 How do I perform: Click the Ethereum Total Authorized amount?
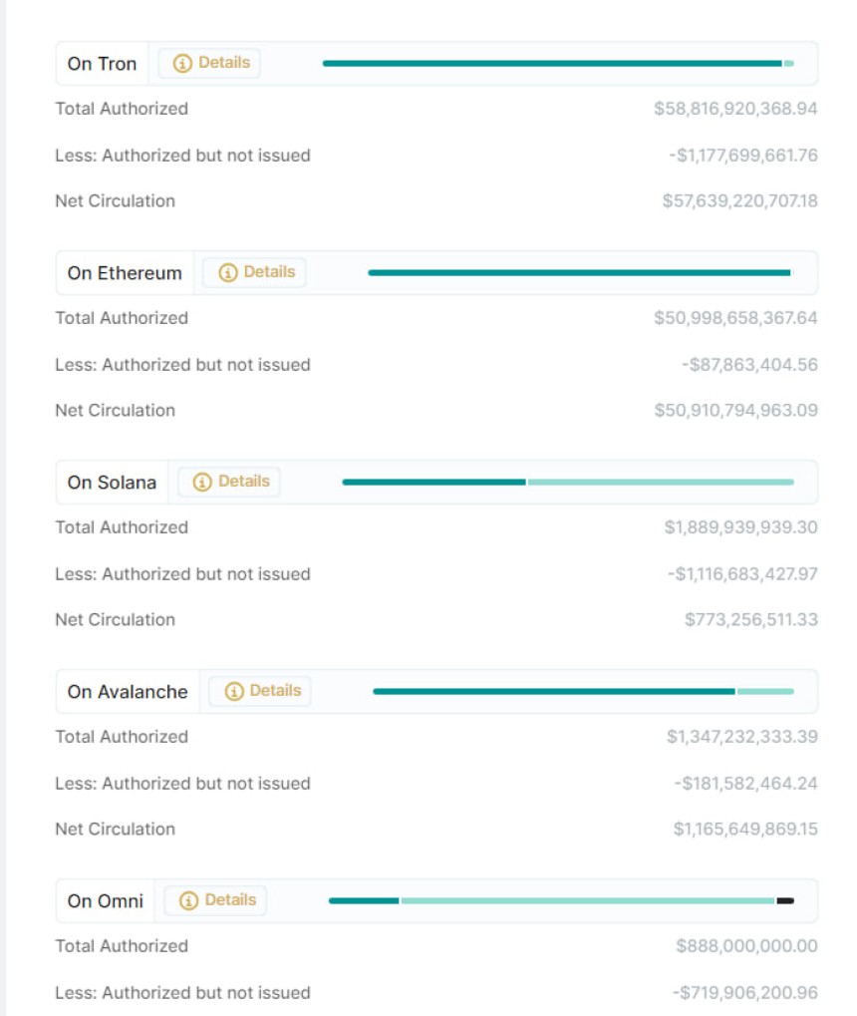(735, 318)
